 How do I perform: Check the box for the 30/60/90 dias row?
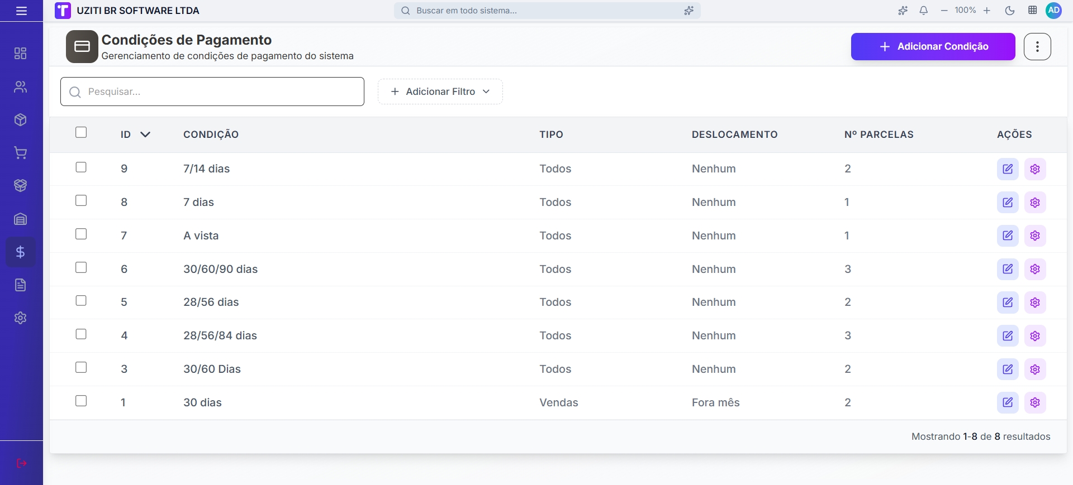81,267
